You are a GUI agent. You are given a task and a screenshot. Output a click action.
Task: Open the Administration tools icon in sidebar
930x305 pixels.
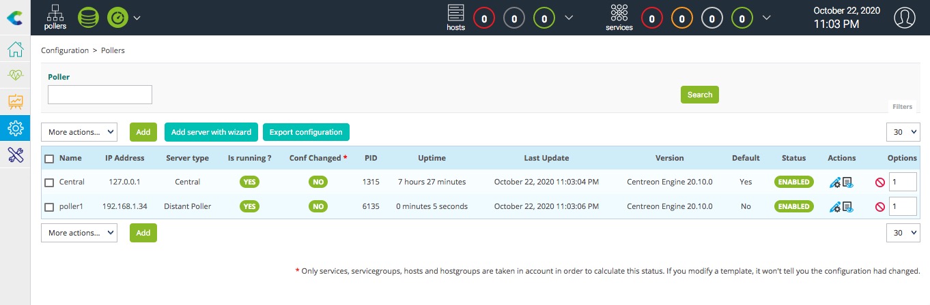tap(15, 155)
